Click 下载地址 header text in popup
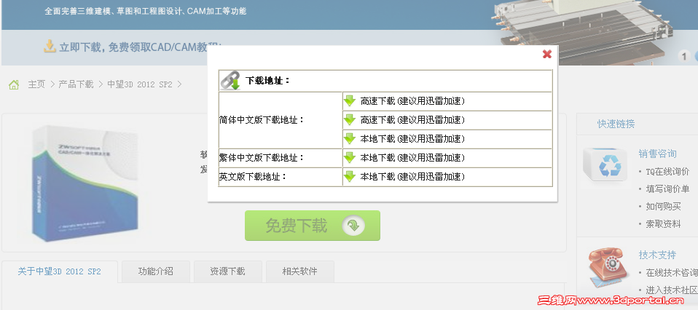The width and height of the screenshot is (698, 310). pyautogui.click(x=267, y=81)
